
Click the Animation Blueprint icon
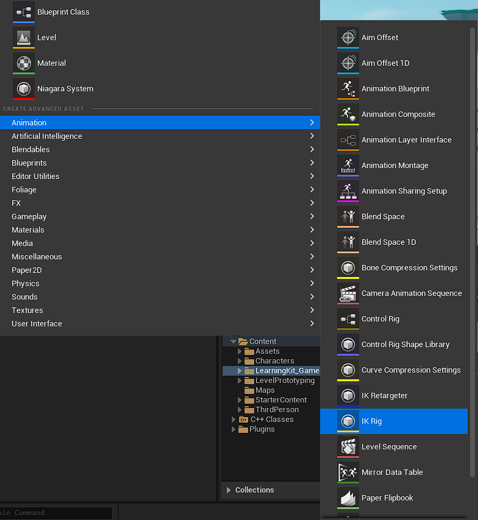click(x=348, y=88)
